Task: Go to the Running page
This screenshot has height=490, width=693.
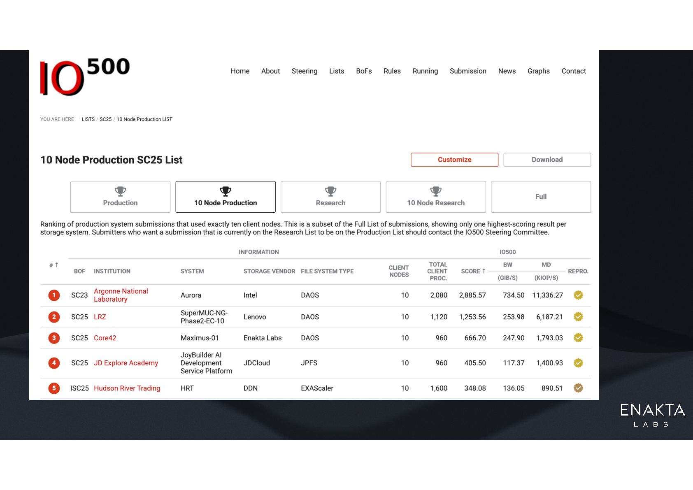Action: click(425, 71)
